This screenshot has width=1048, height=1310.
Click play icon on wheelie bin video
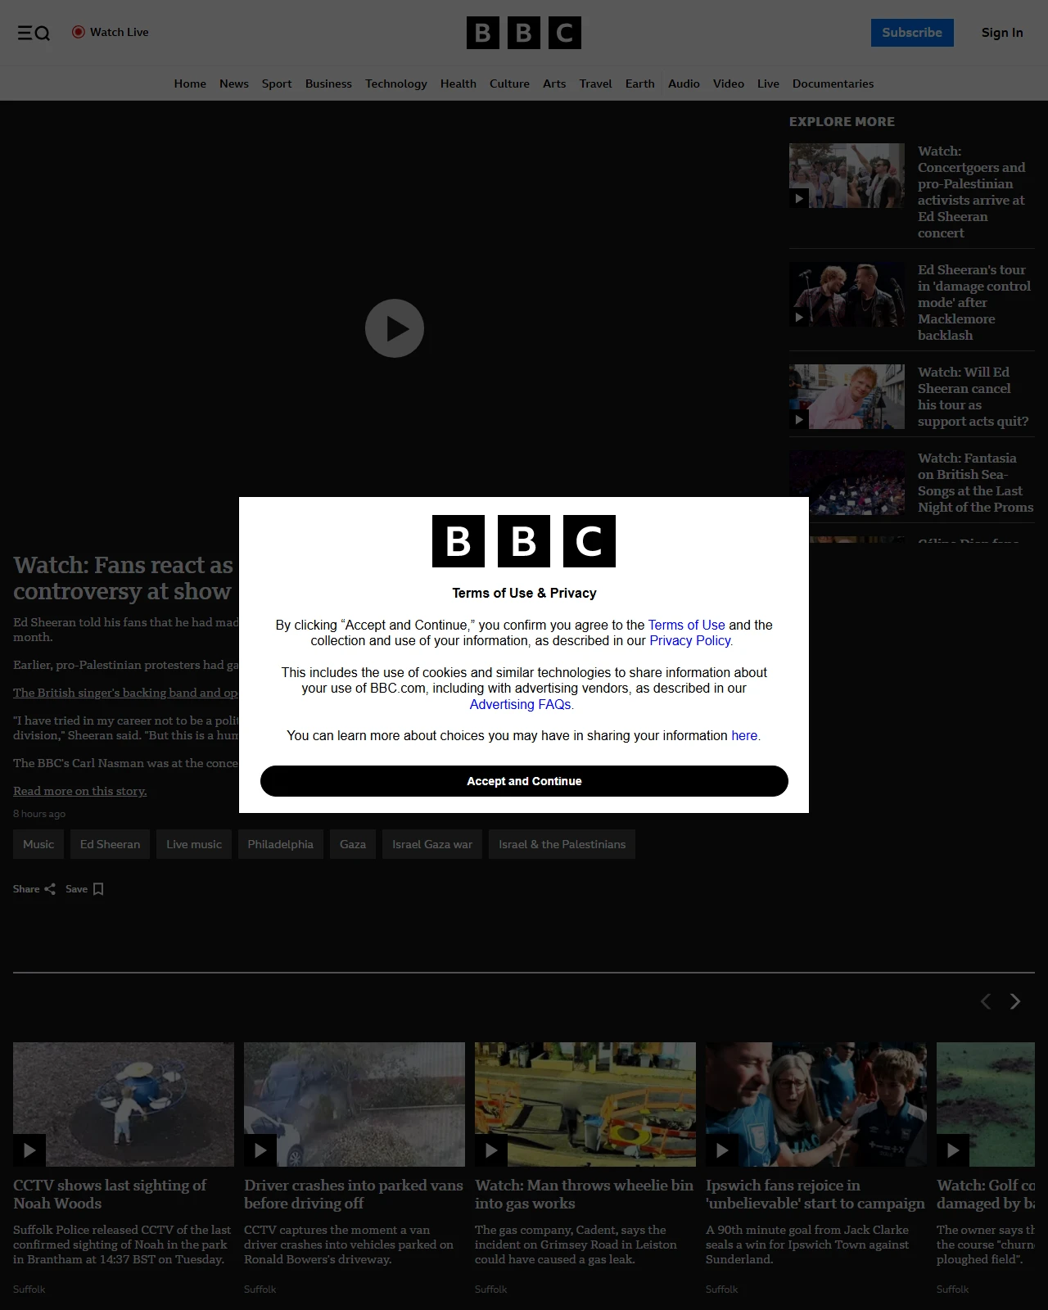(x=491, y=1150)
